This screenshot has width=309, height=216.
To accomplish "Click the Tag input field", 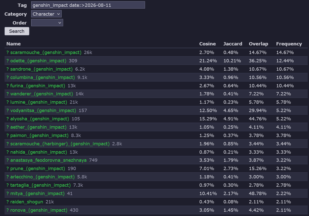I will tap(88, 5).
